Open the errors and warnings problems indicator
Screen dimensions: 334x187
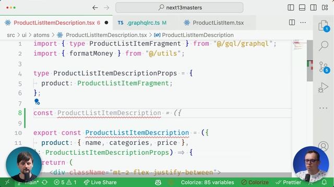pos(65,182)
